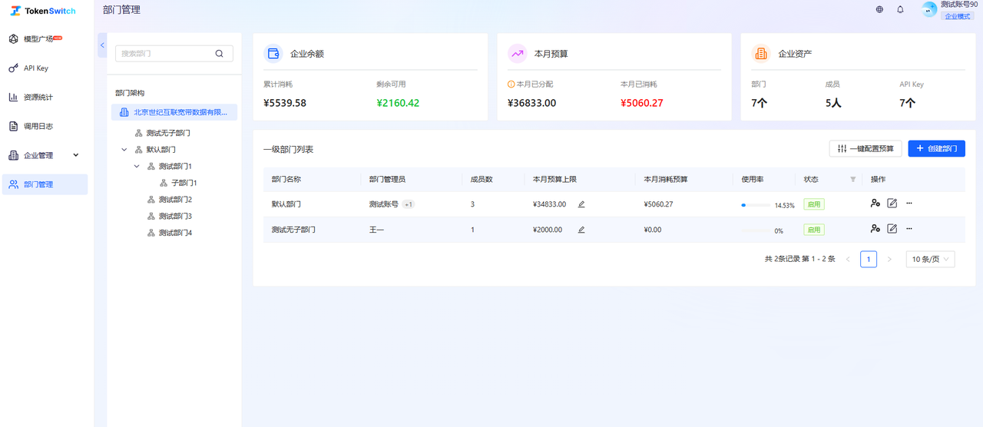Click the magnifier icon in department search
The width and height of the screenshot is (983, 427).
219,54
